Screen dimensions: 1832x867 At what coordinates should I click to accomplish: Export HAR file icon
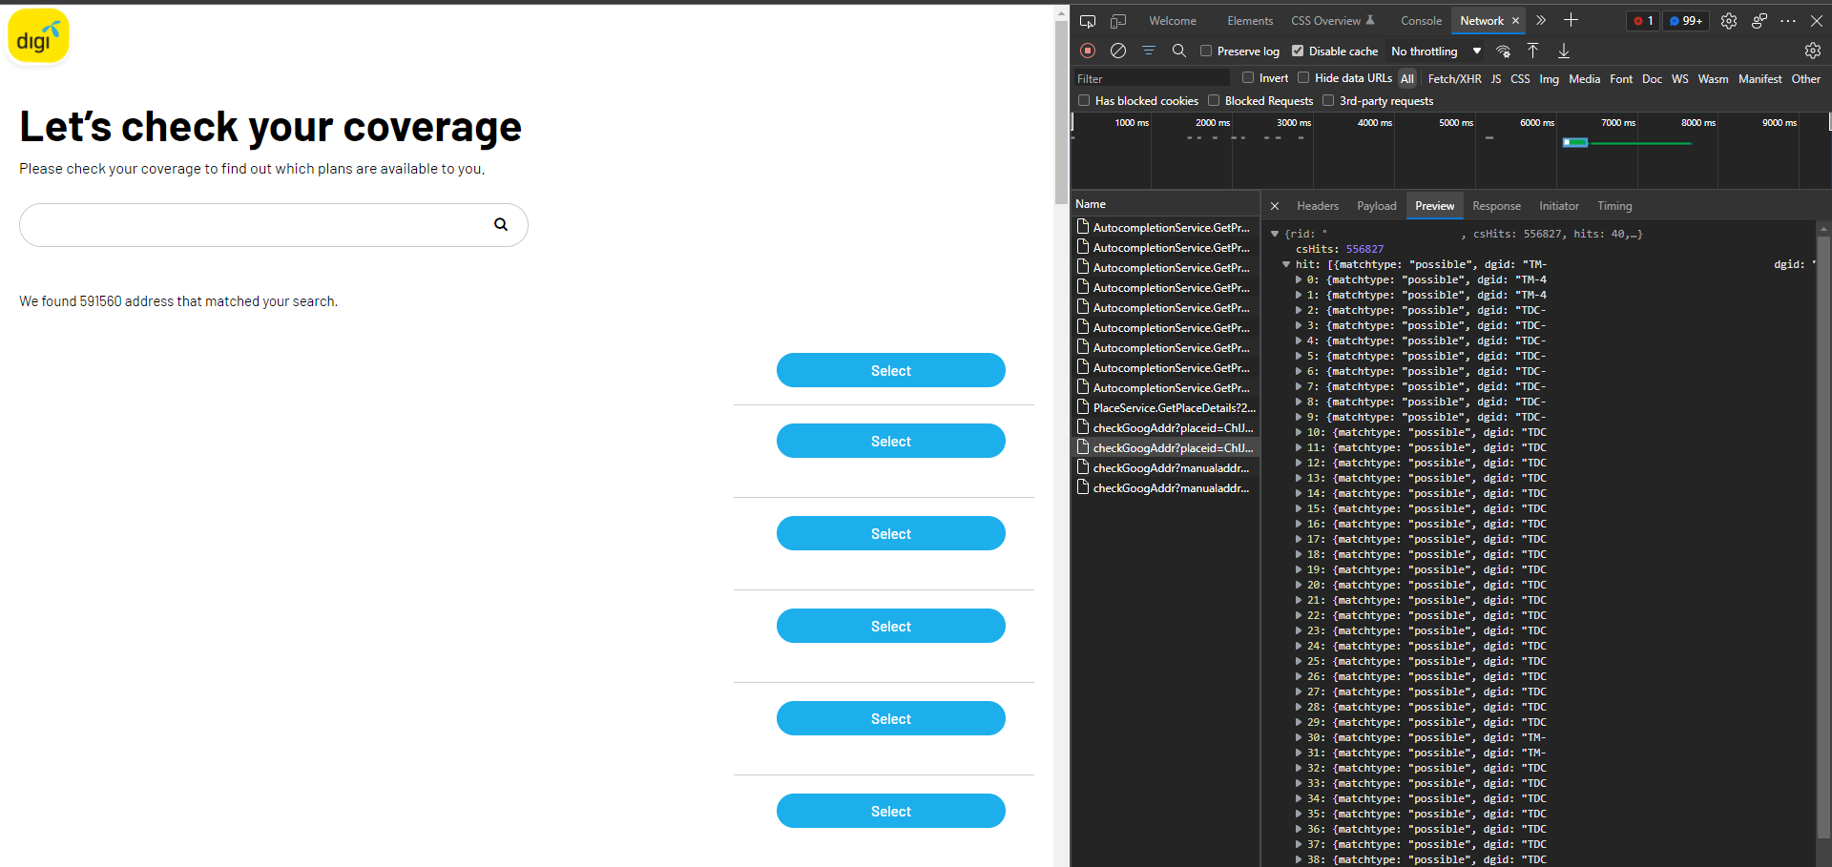point(1564,51)
